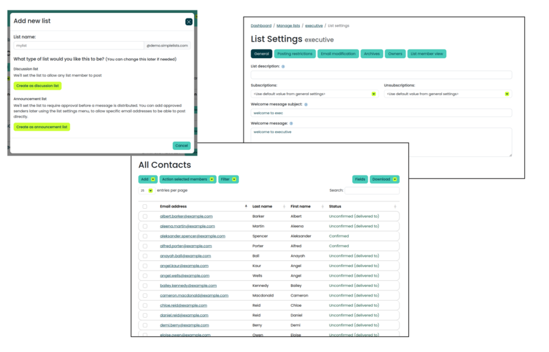Switch to the Email modification tab

click(338, 54)
